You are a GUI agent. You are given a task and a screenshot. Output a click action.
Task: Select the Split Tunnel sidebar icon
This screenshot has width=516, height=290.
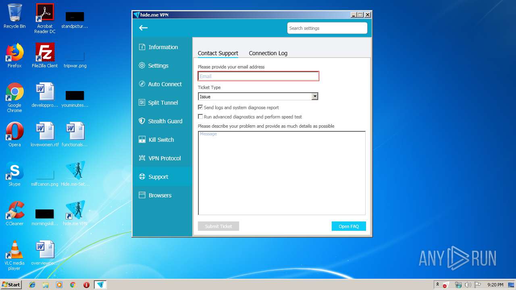pos(142,103)
